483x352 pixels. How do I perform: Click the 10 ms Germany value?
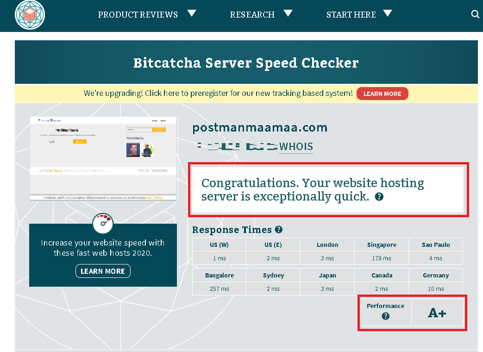(436, 289)
